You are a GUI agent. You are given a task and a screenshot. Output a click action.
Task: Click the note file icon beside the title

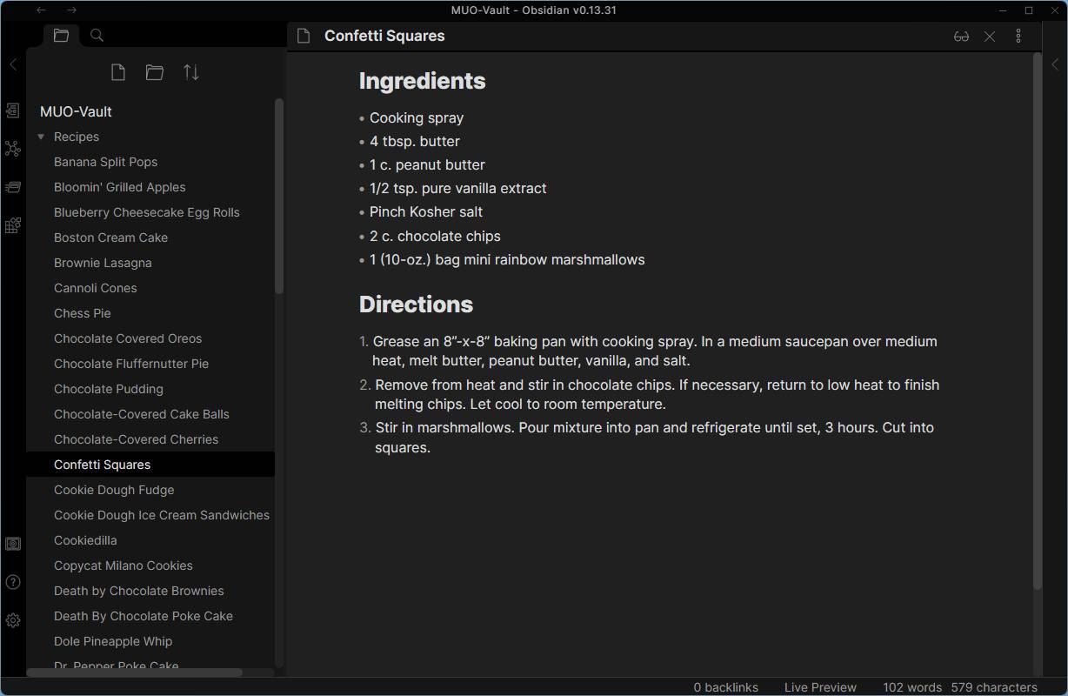(x=304, y=36)
